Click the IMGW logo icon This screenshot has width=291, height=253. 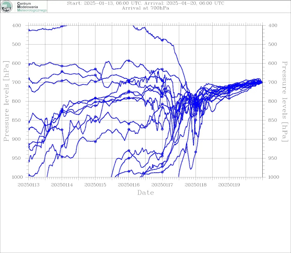(x=7, y=7)
